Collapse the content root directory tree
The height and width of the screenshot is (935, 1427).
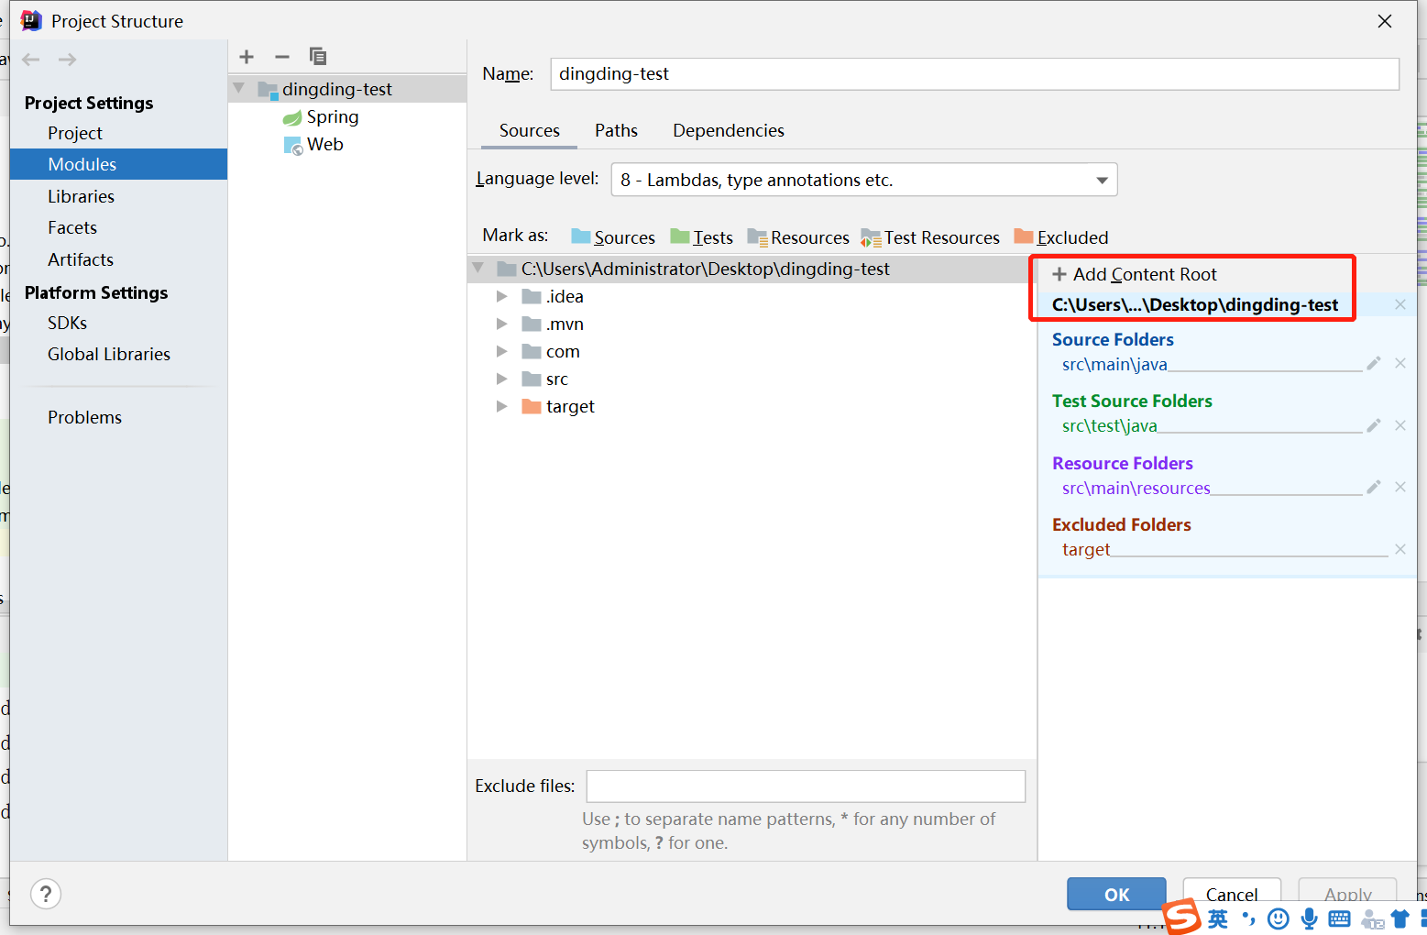[x=477, y=269]
